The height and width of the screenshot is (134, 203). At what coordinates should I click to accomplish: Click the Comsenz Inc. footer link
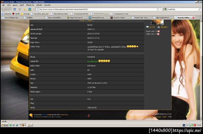[64, 115]
